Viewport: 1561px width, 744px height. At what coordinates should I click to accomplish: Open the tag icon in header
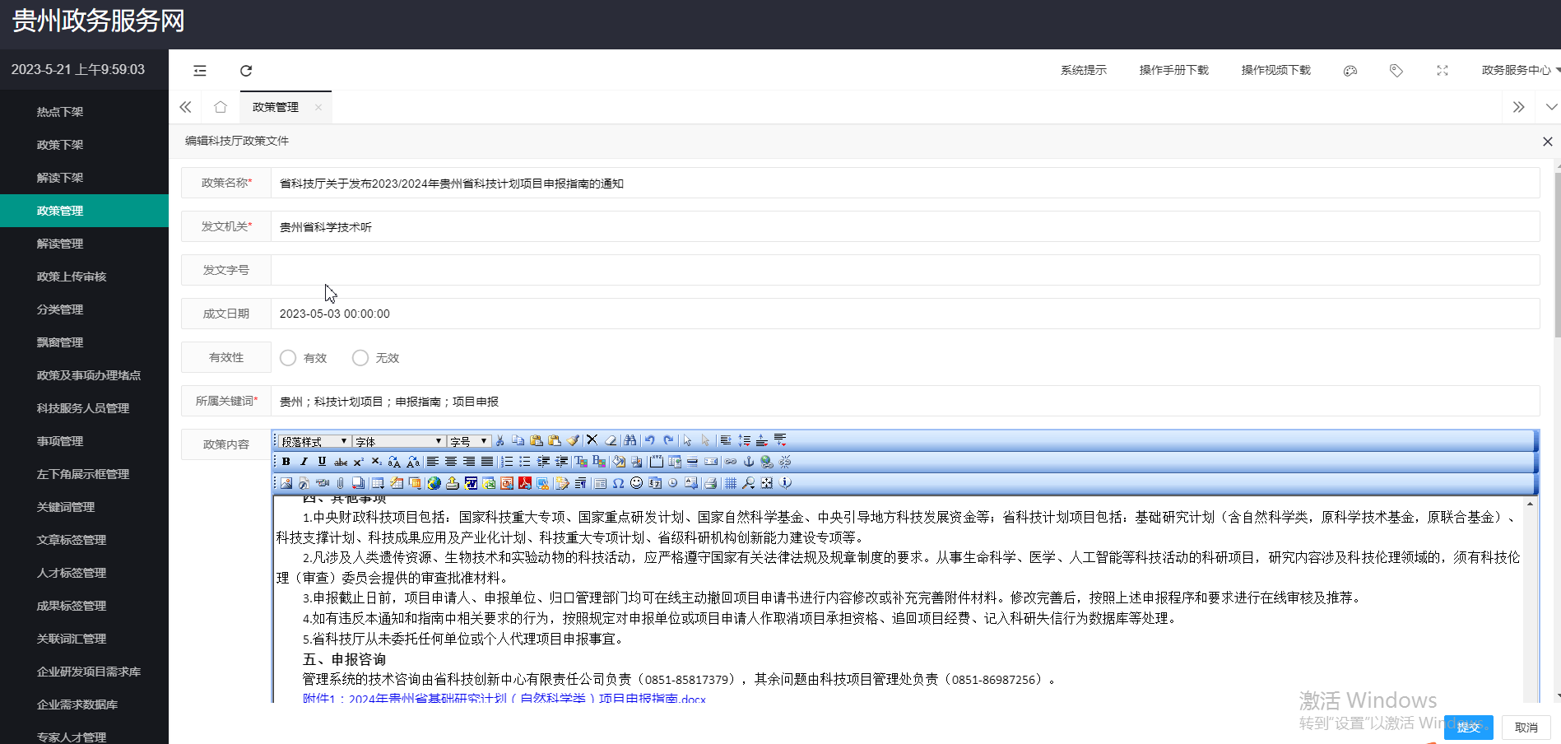point(1396,71)
